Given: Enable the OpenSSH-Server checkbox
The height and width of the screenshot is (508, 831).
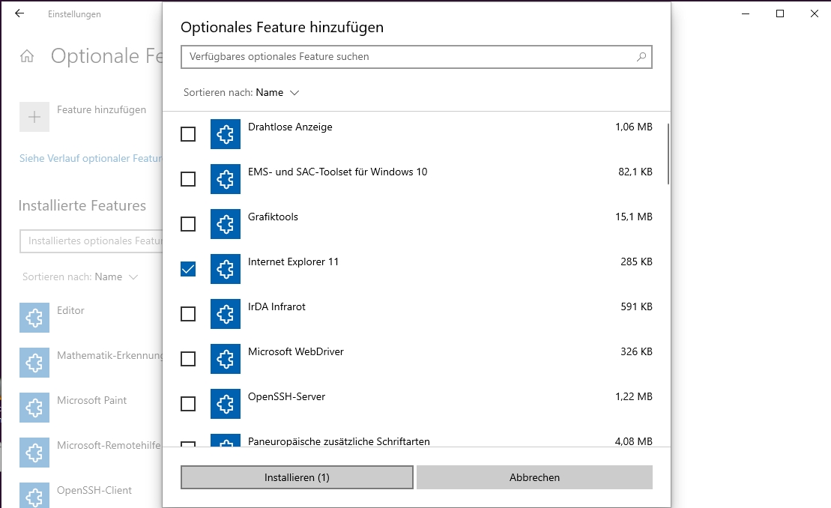Looking at the screenshot, I should click(x=188, y=404).
